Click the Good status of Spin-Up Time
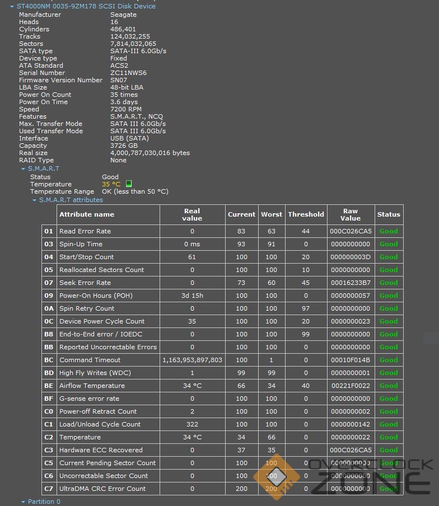 [389, 244]
